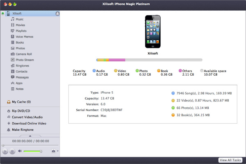Open the Playlists category
Screen dimensions: 246x164
point(21,31)
